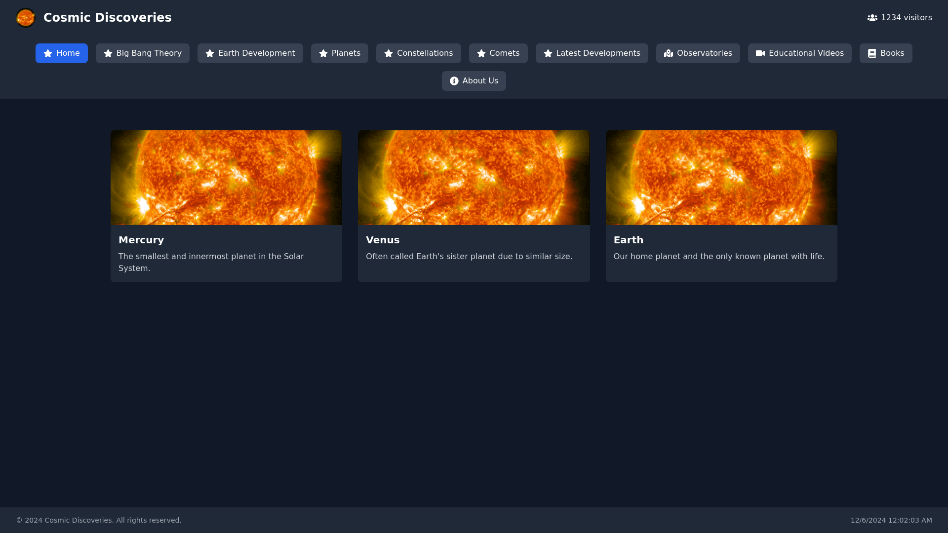948x533 pixels.
Task: Click the info icon on About Us
Action: pyautogui.click(x=454, y=81)
